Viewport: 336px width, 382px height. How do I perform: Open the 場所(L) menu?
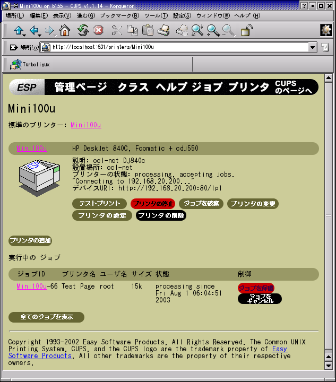tap(15, 16)
